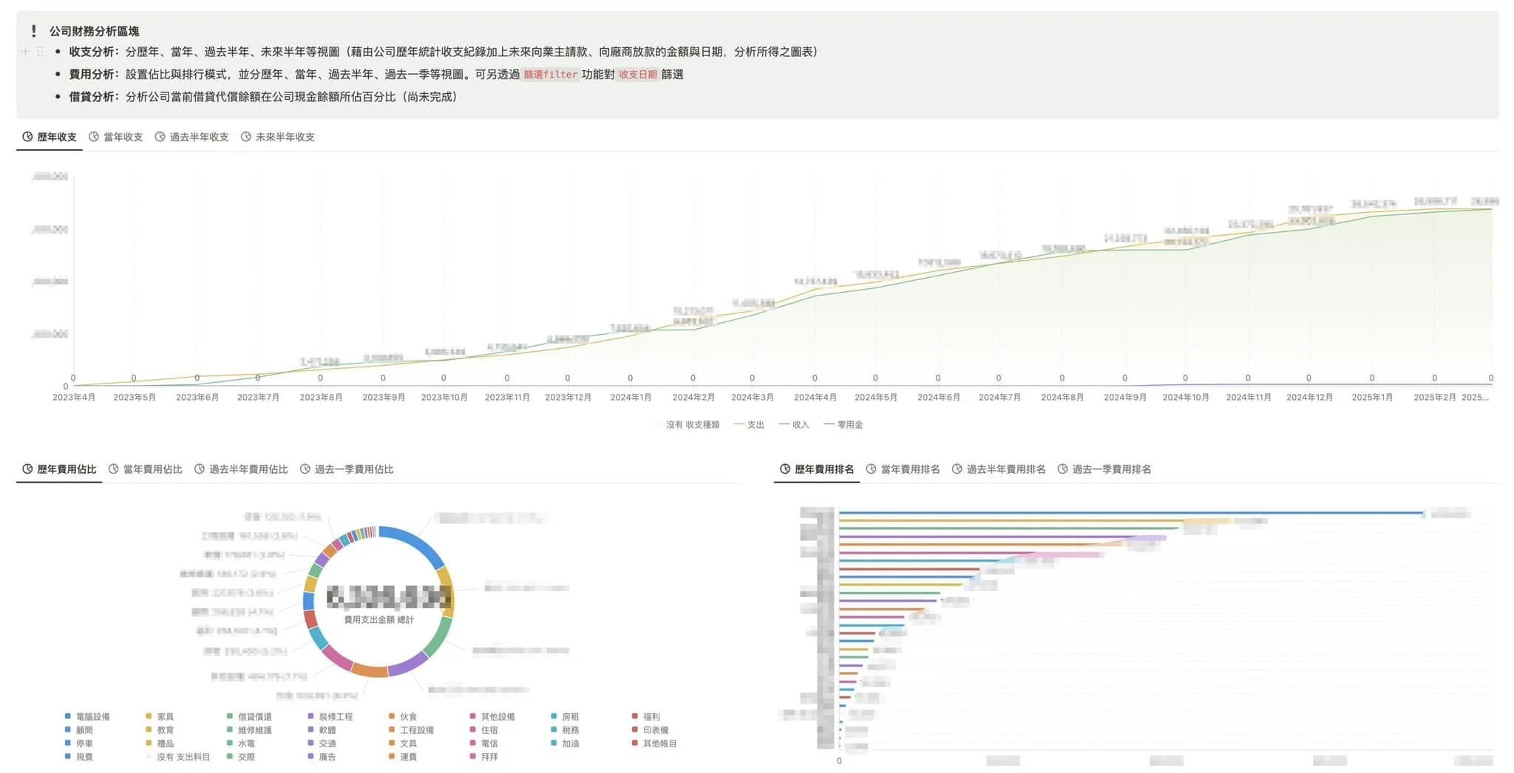Click the 房租 legend entry
The image size is (1514, 773).
[565, 717]
